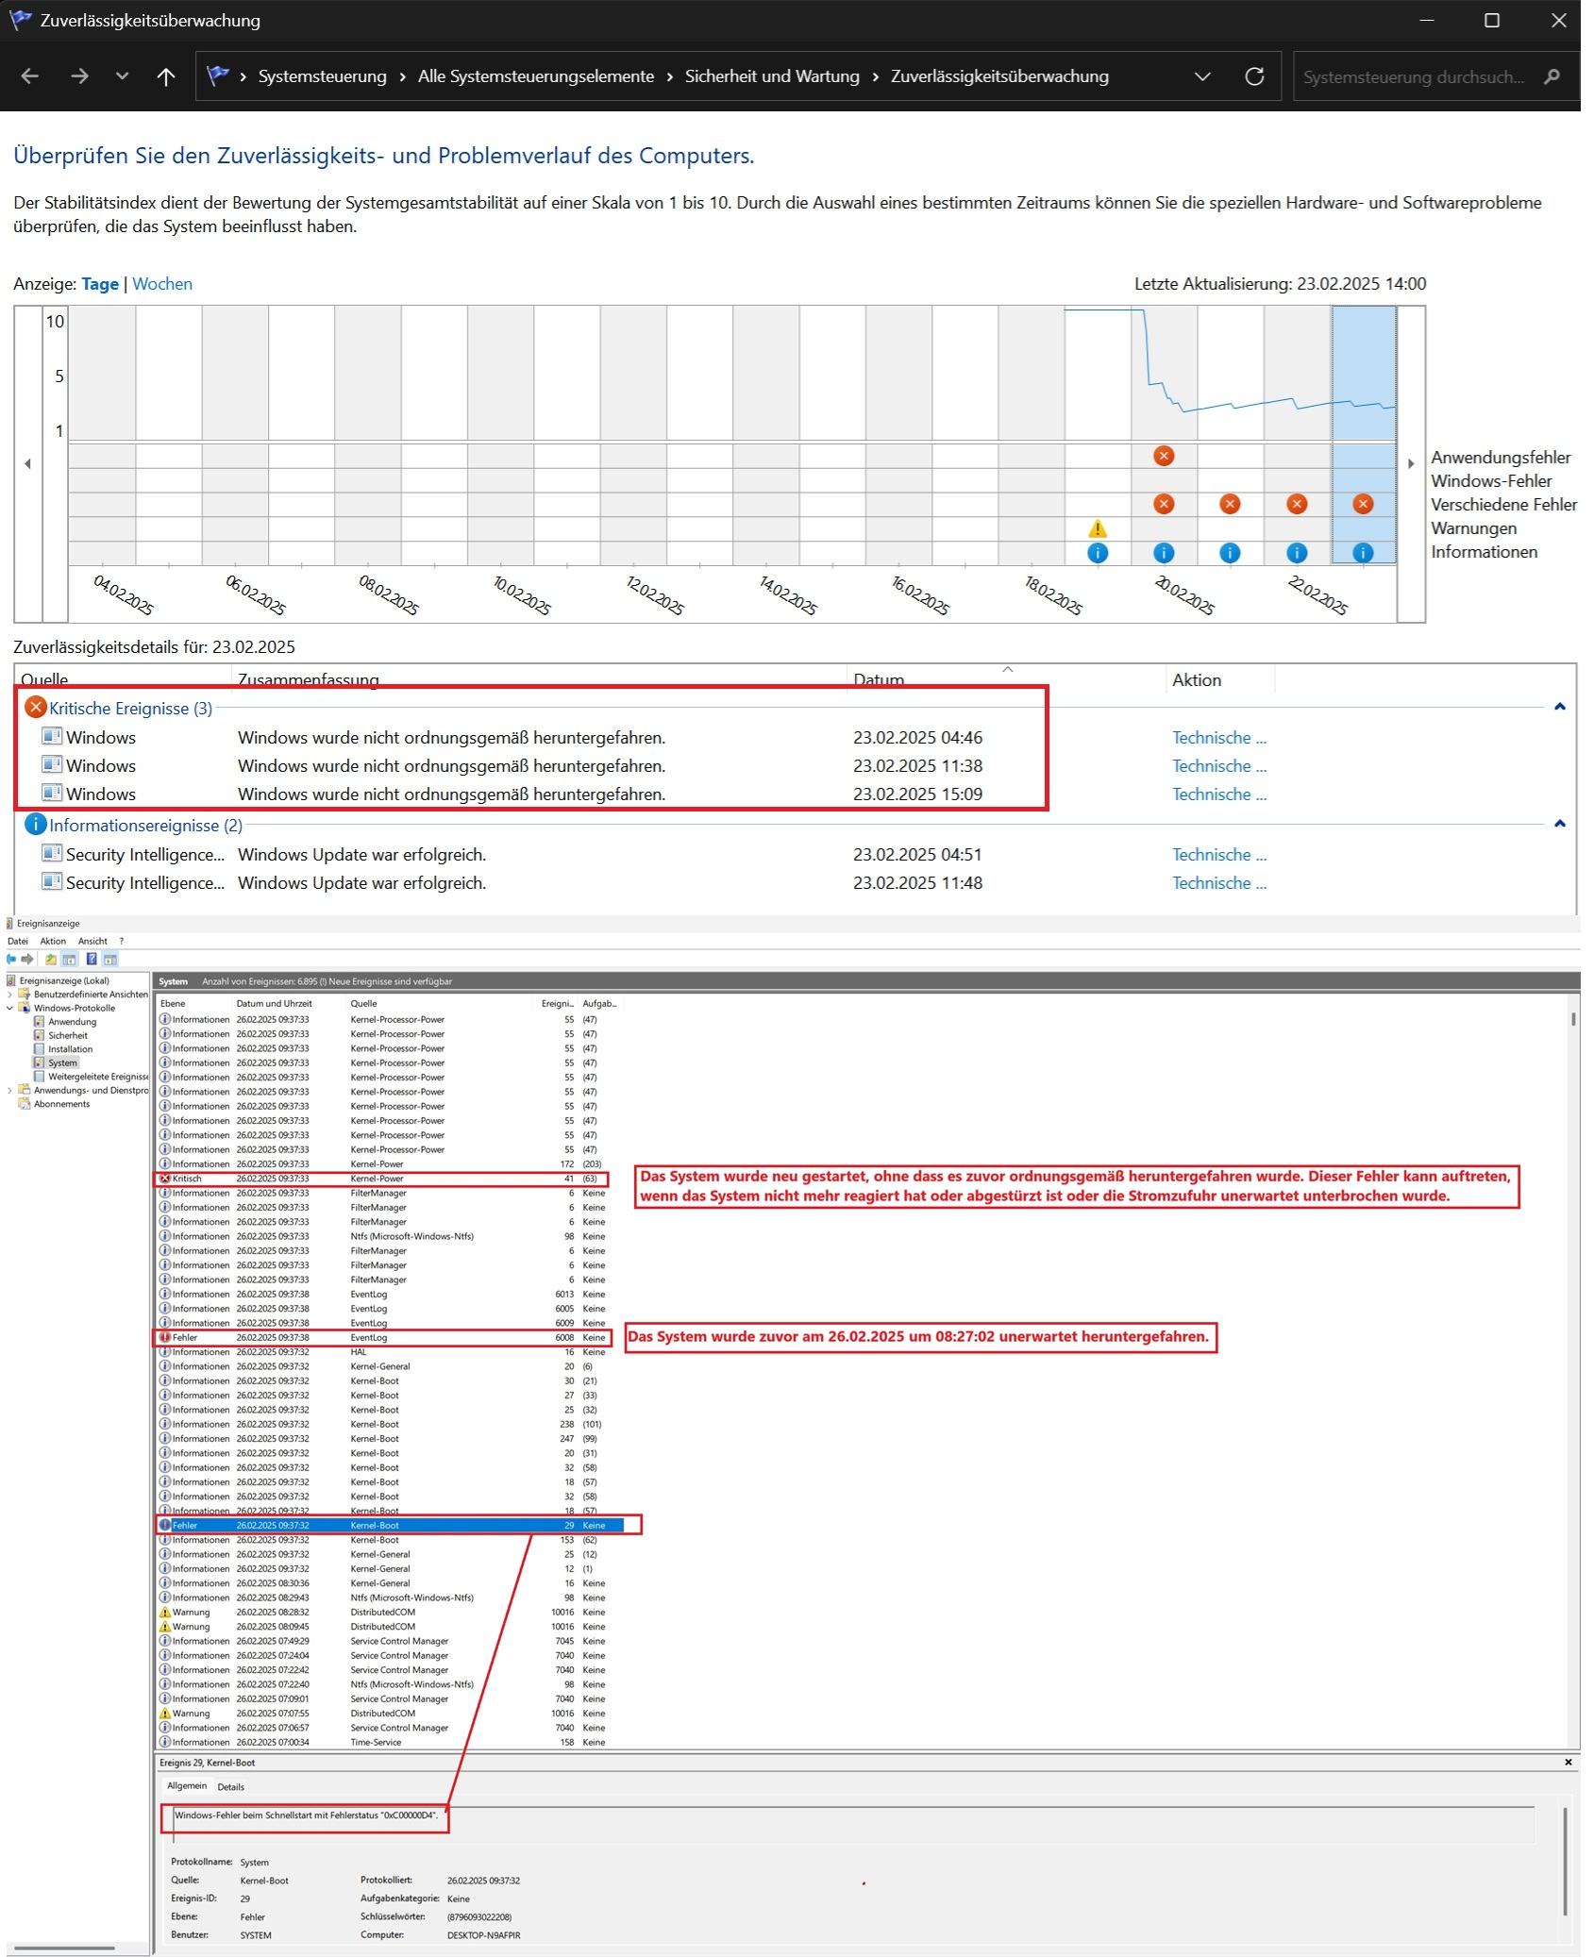Click the miscellaneous failure icon in the 23.02.2025 column
The image size is (1594, 1957).
pos(1363,504)
